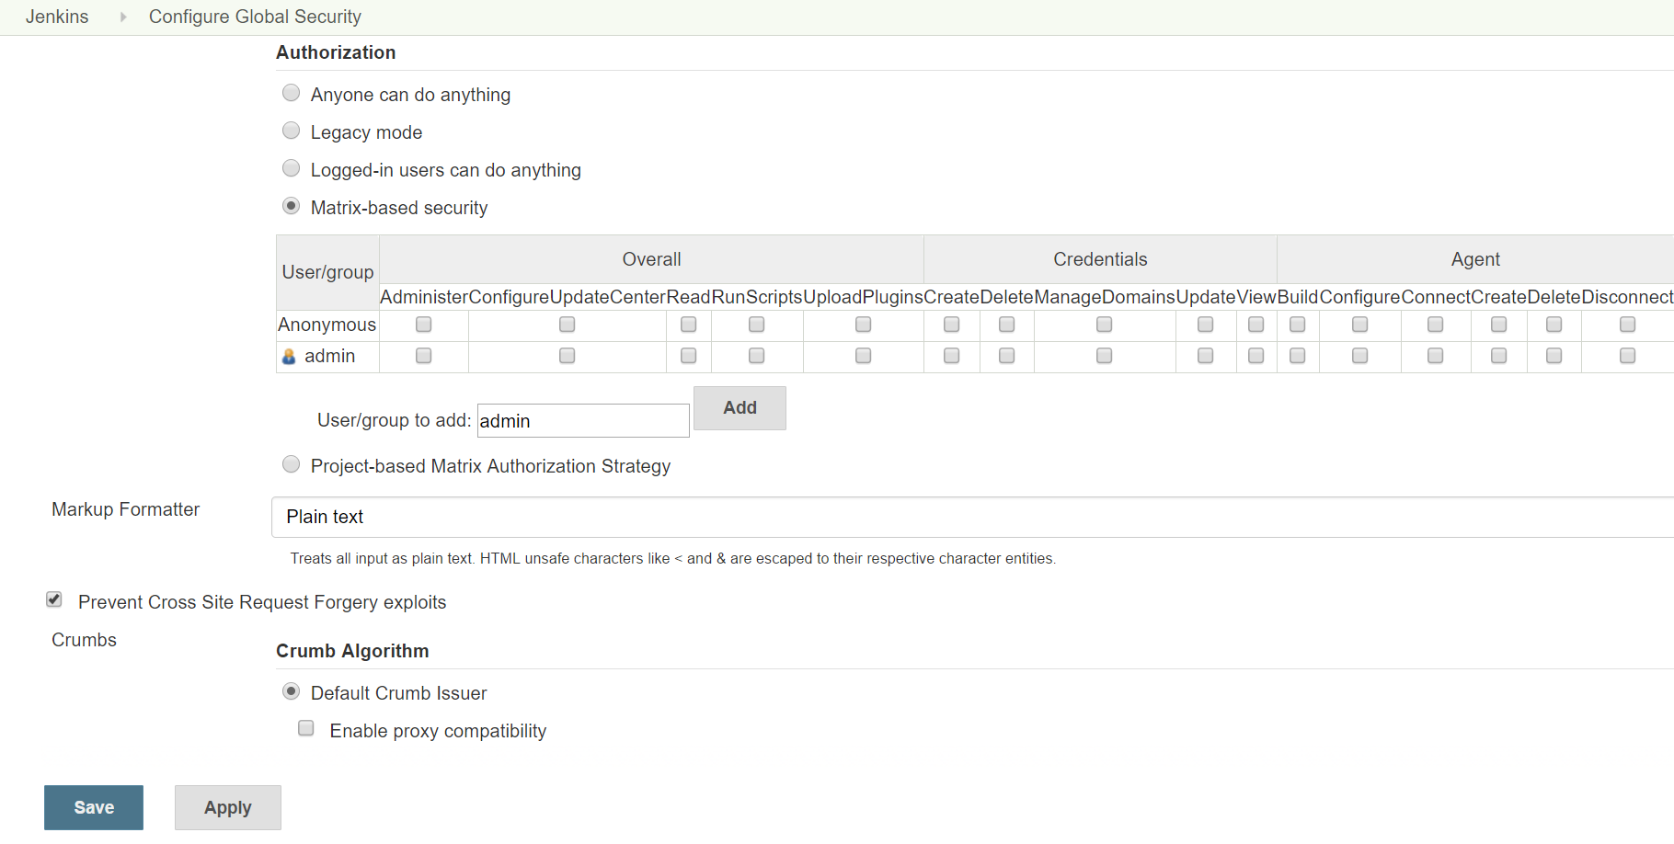1674x844 pixels.
Task: Check Agent Delete for Anonymous
Action: 1554,325
